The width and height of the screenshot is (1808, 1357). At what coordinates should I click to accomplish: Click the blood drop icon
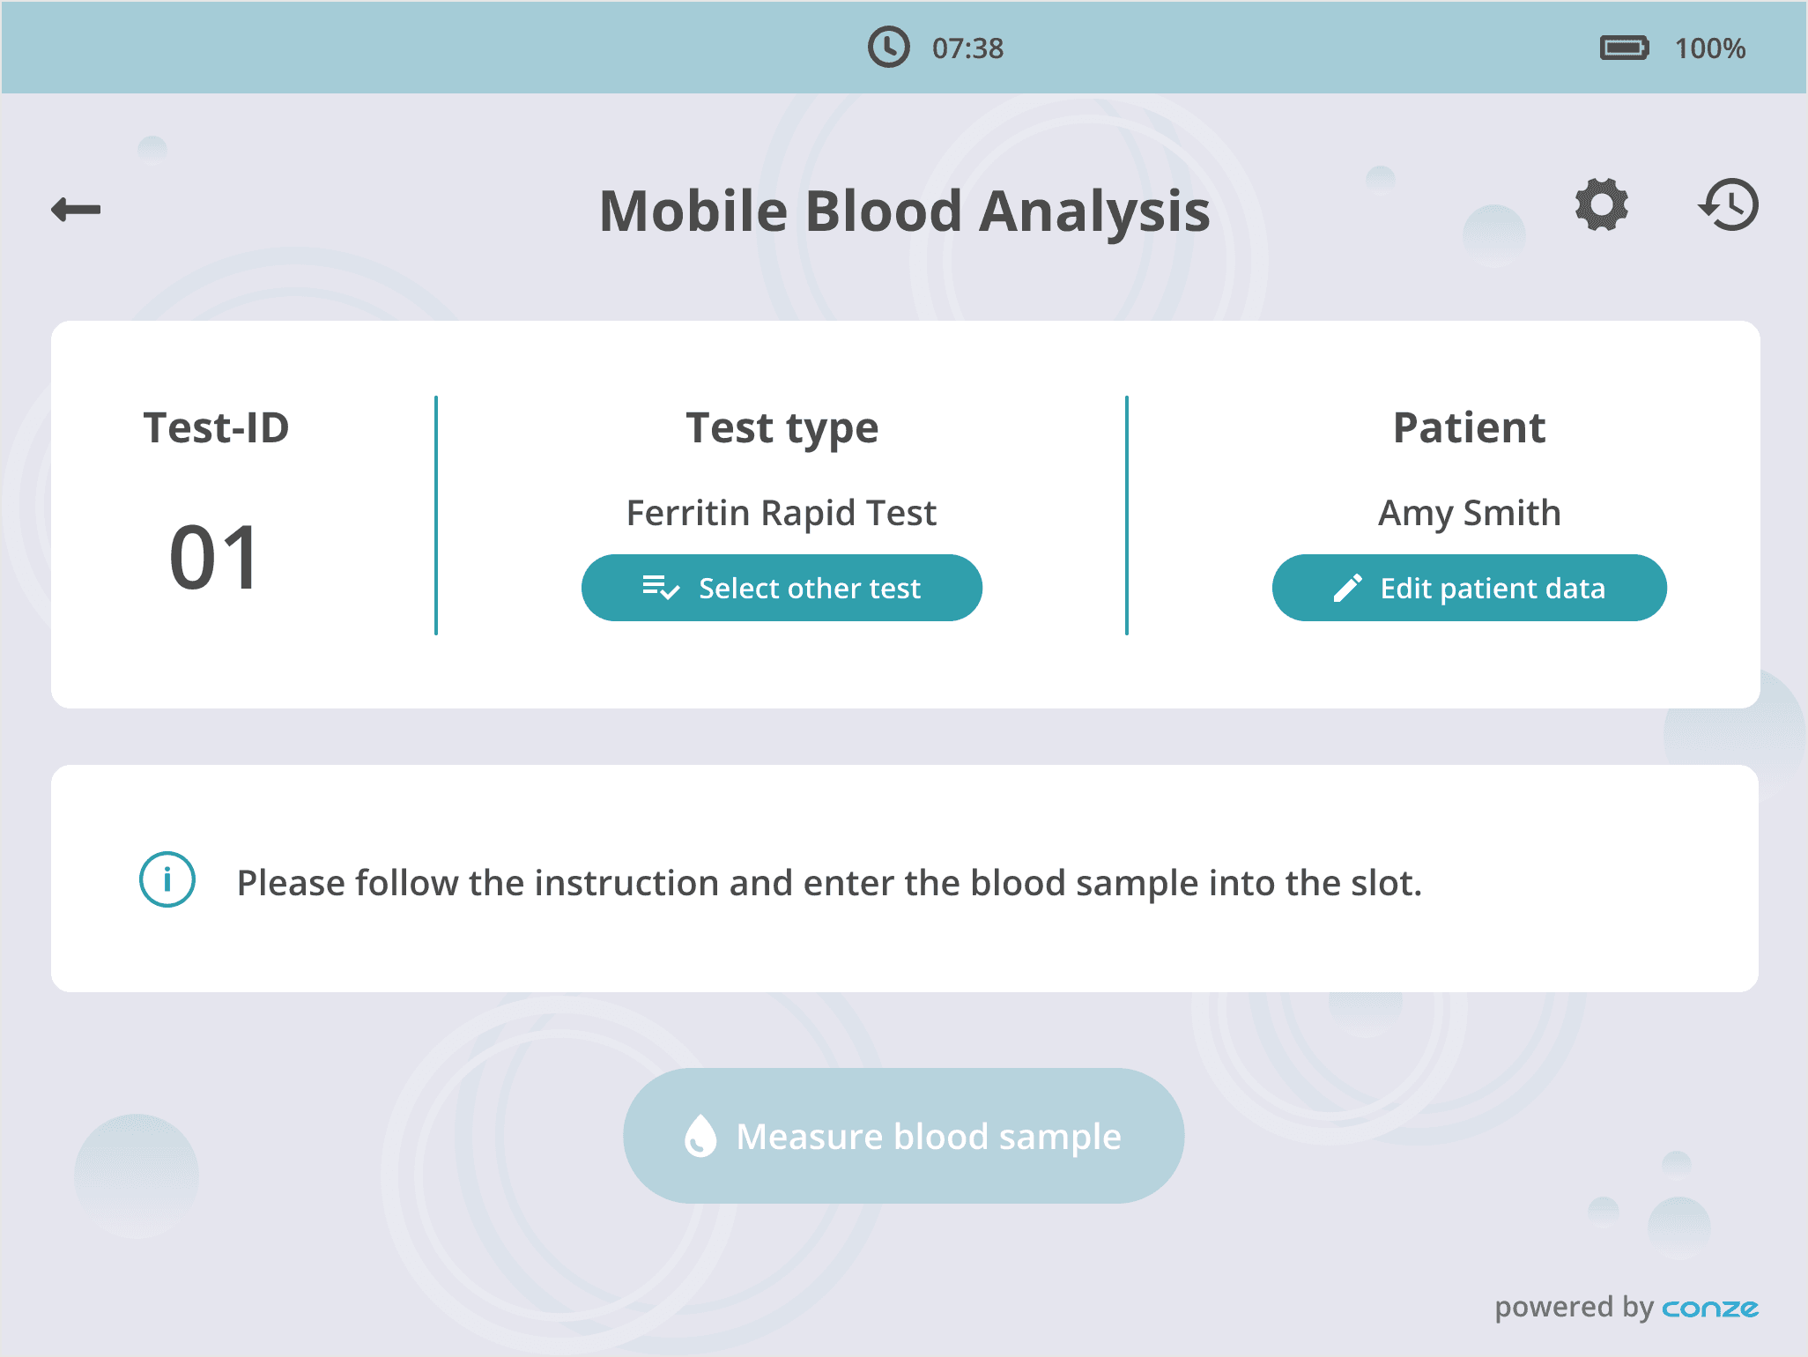click(x=700, y=1136)
